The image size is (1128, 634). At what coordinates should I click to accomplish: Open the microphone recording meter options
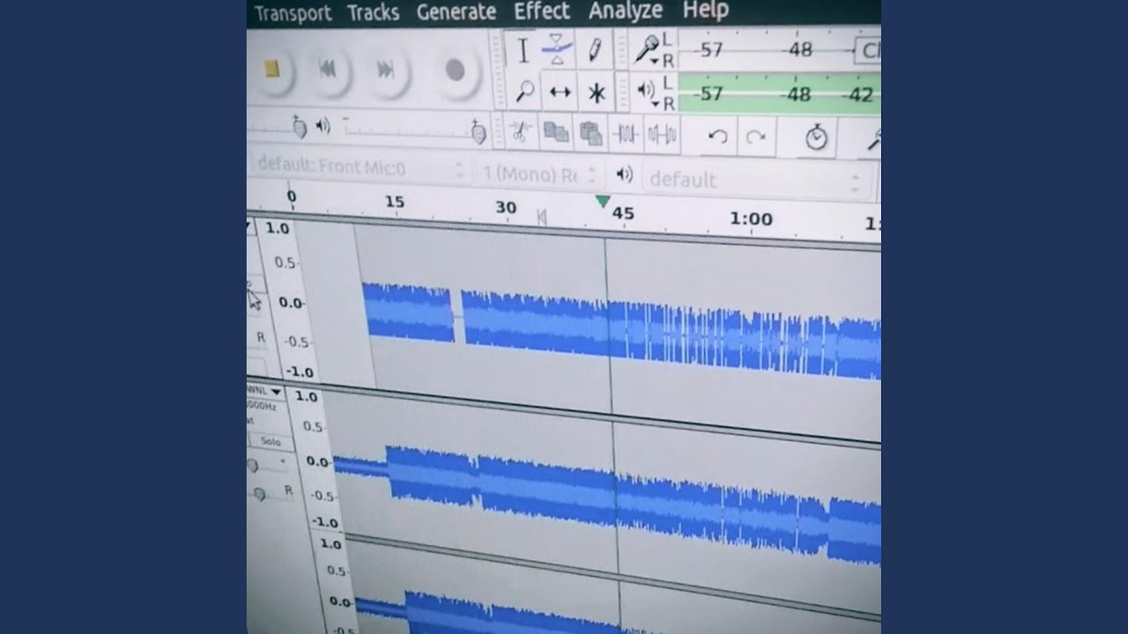pos(648,48)
